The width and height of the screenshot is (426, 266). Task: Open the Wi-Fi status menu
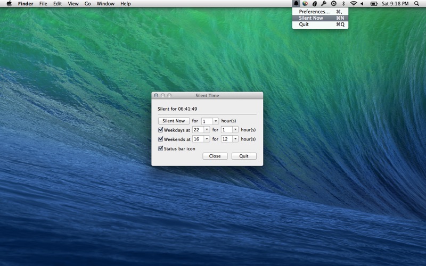pos(354,4)
